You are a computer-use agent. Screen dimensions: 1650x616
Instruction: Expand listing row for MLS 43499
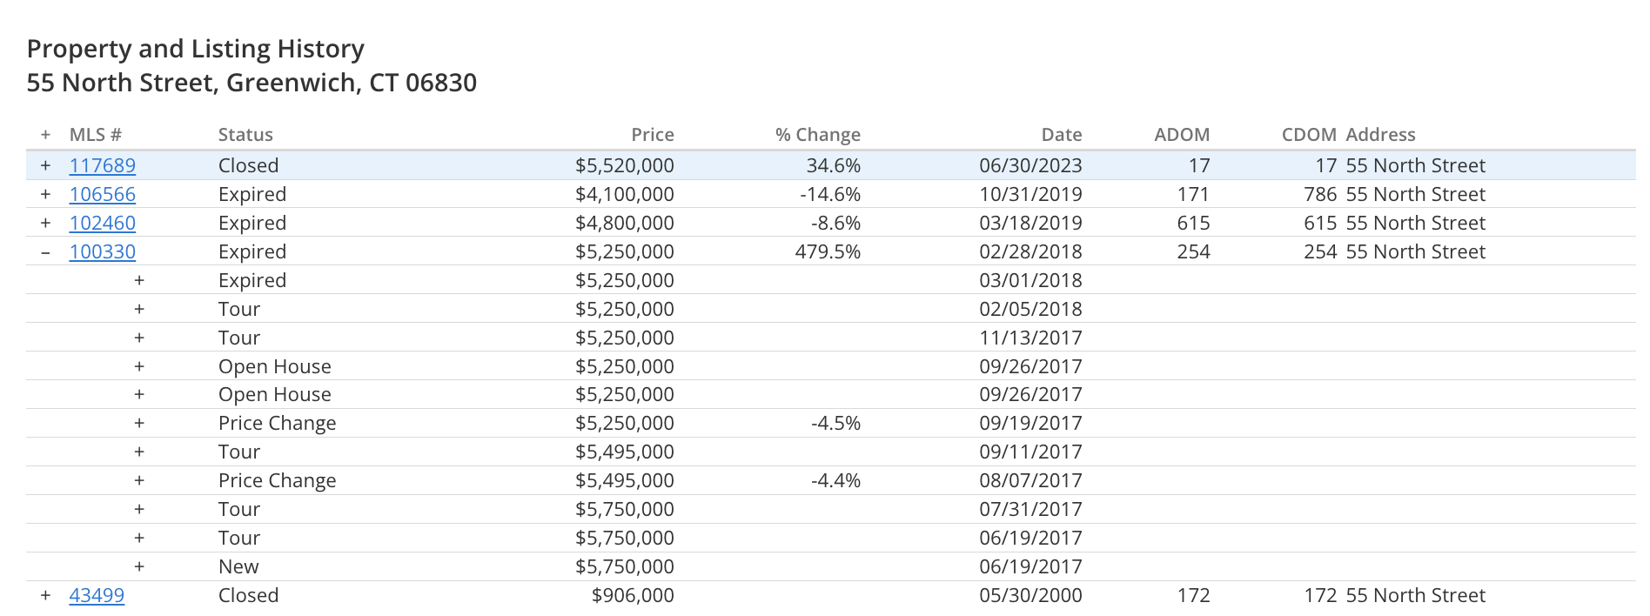46,595
